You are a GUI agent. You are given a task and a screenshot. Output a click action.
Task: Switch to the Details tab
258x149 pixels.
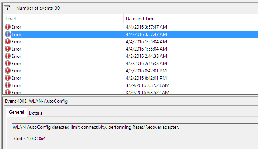(36, 113)
